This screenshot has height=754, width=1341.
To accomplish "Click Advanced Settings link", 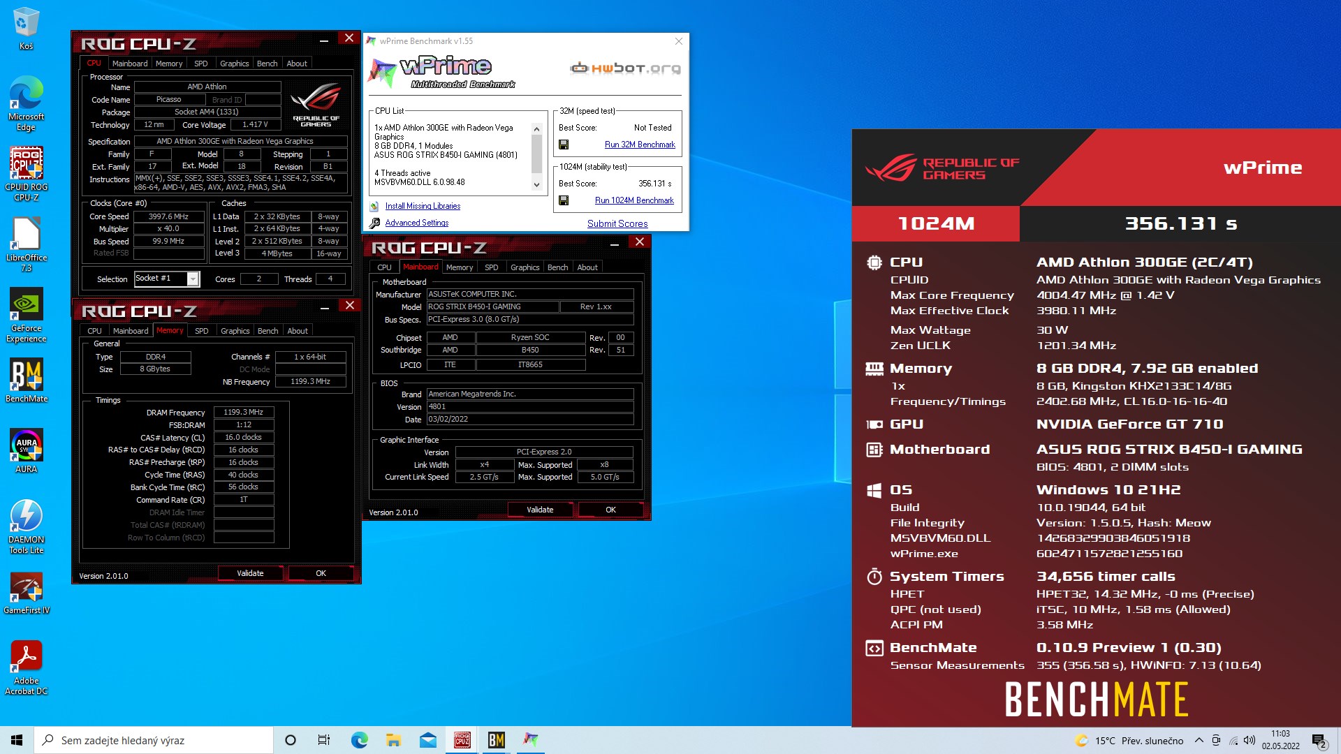I will point(417,223).
